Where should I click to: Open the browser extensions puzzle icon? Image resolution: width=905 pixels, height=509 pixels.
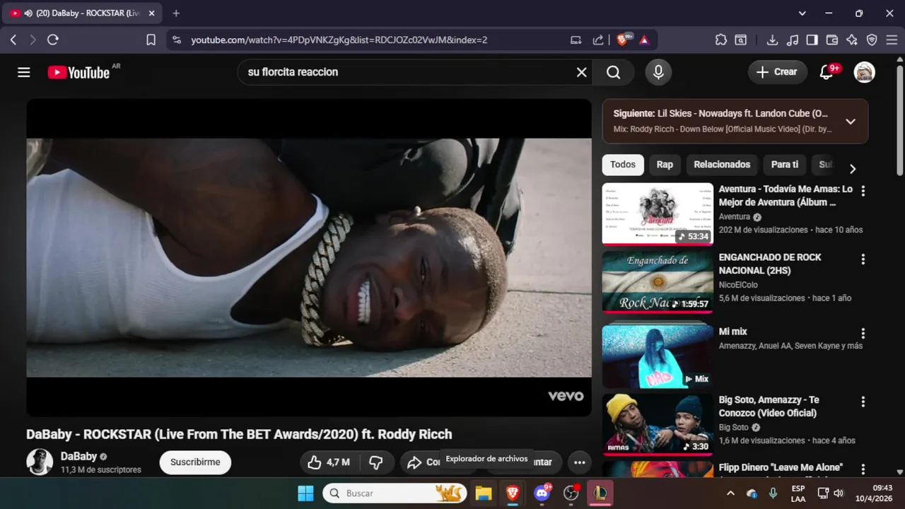pos(721,40)
